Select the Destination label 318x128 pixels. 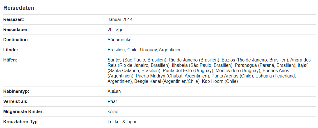[x=16, y=40]
